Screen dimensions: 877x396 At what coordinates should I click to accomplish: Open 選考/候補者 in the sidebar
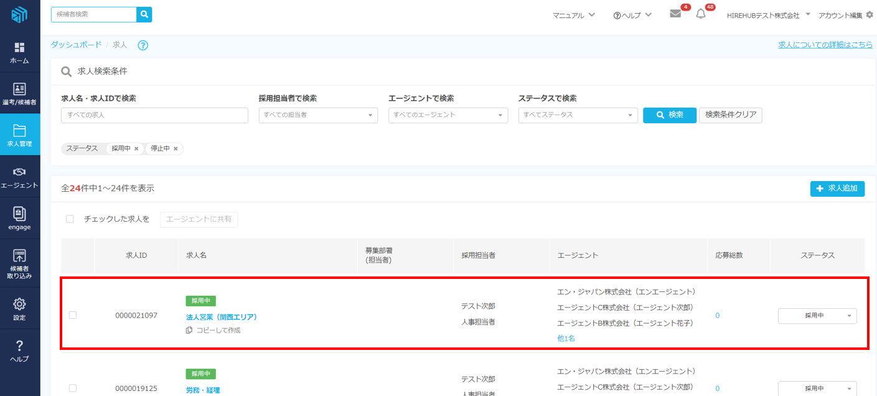[x=19, y=93]
